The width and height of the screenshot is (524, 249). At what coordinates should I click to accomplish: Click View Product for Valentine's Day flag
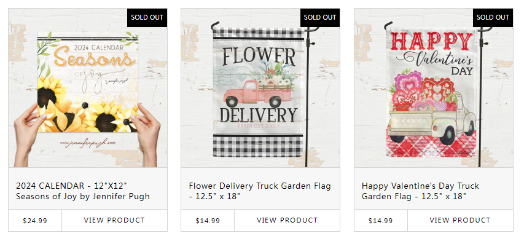coord(460,220)
